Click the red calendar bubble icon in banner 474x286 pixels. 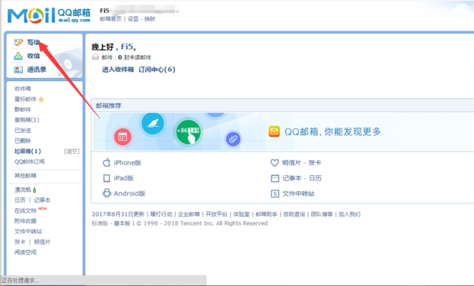coord(122,137)
